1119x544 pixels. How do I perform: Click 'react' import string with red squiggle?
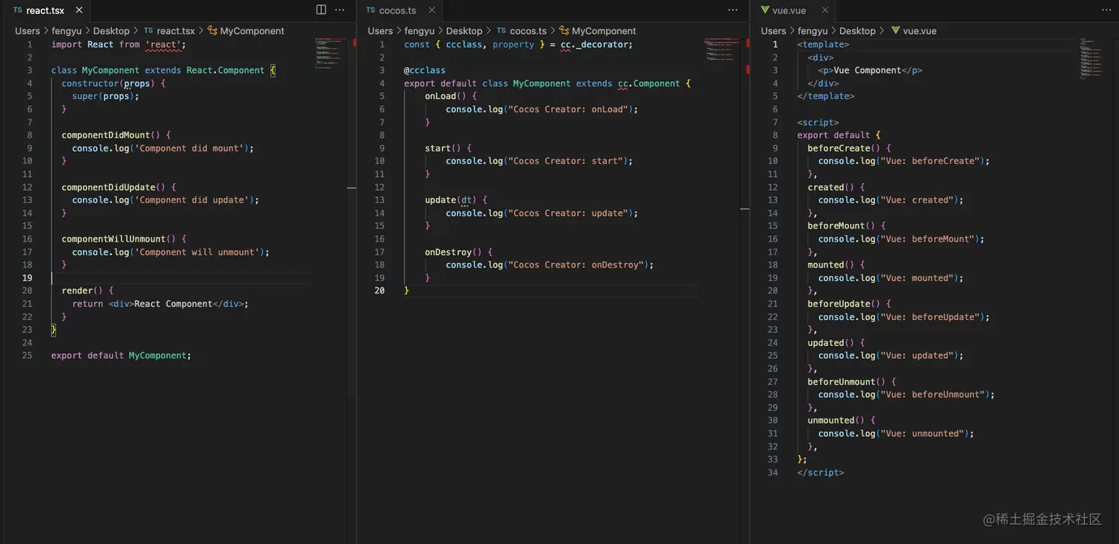[164, 44]
